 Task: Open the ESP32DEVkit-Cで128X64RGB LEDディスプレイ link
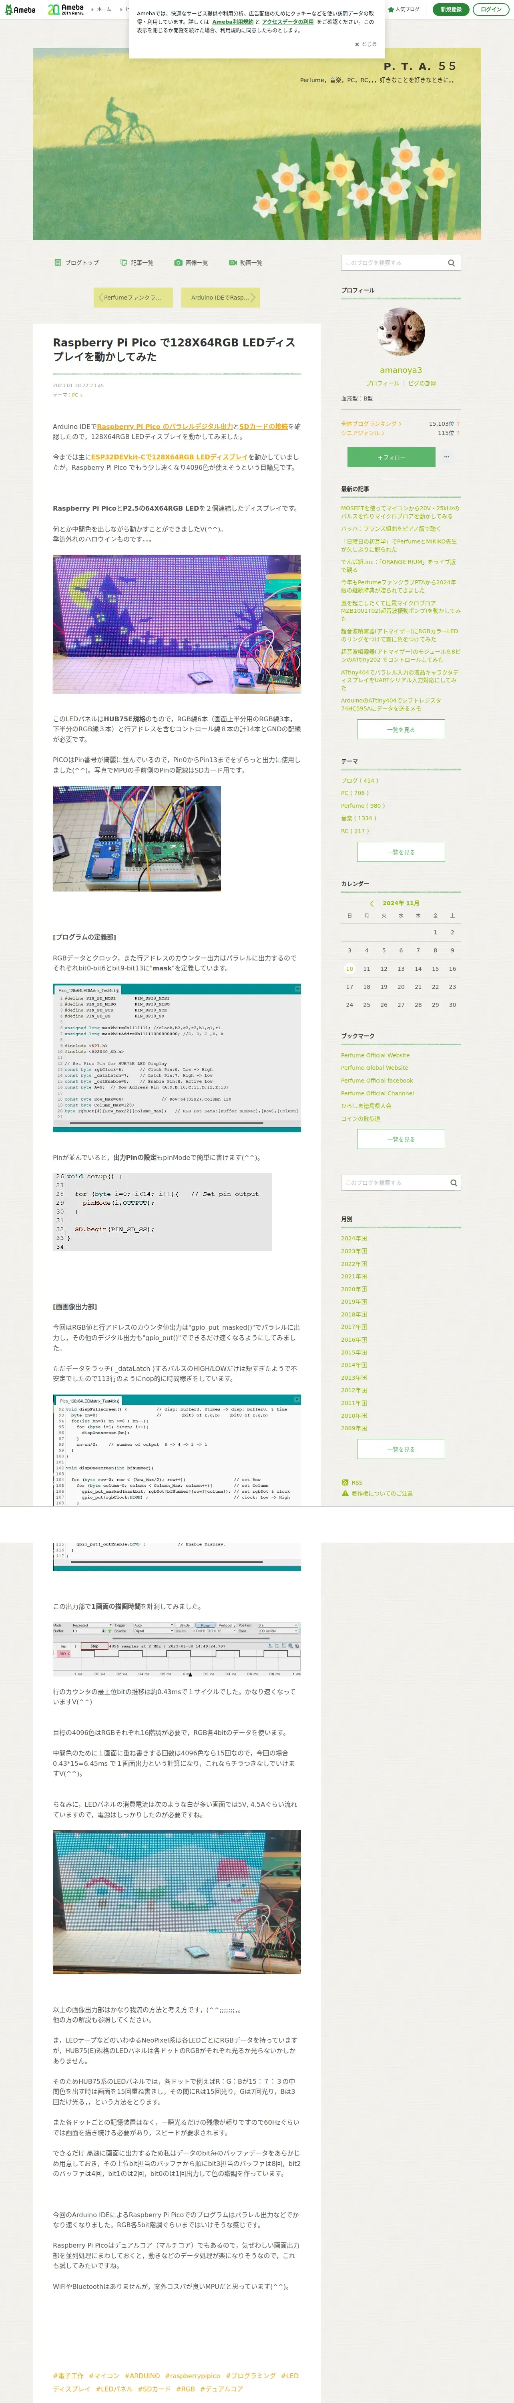(x=169, y=457)
